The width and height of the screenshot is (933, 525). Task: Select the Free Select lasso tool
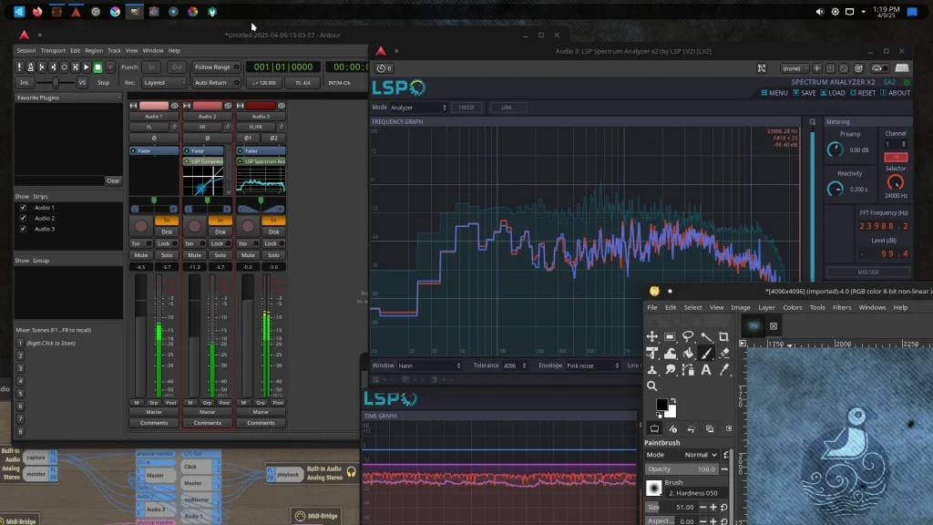click(x=688, y=336)
